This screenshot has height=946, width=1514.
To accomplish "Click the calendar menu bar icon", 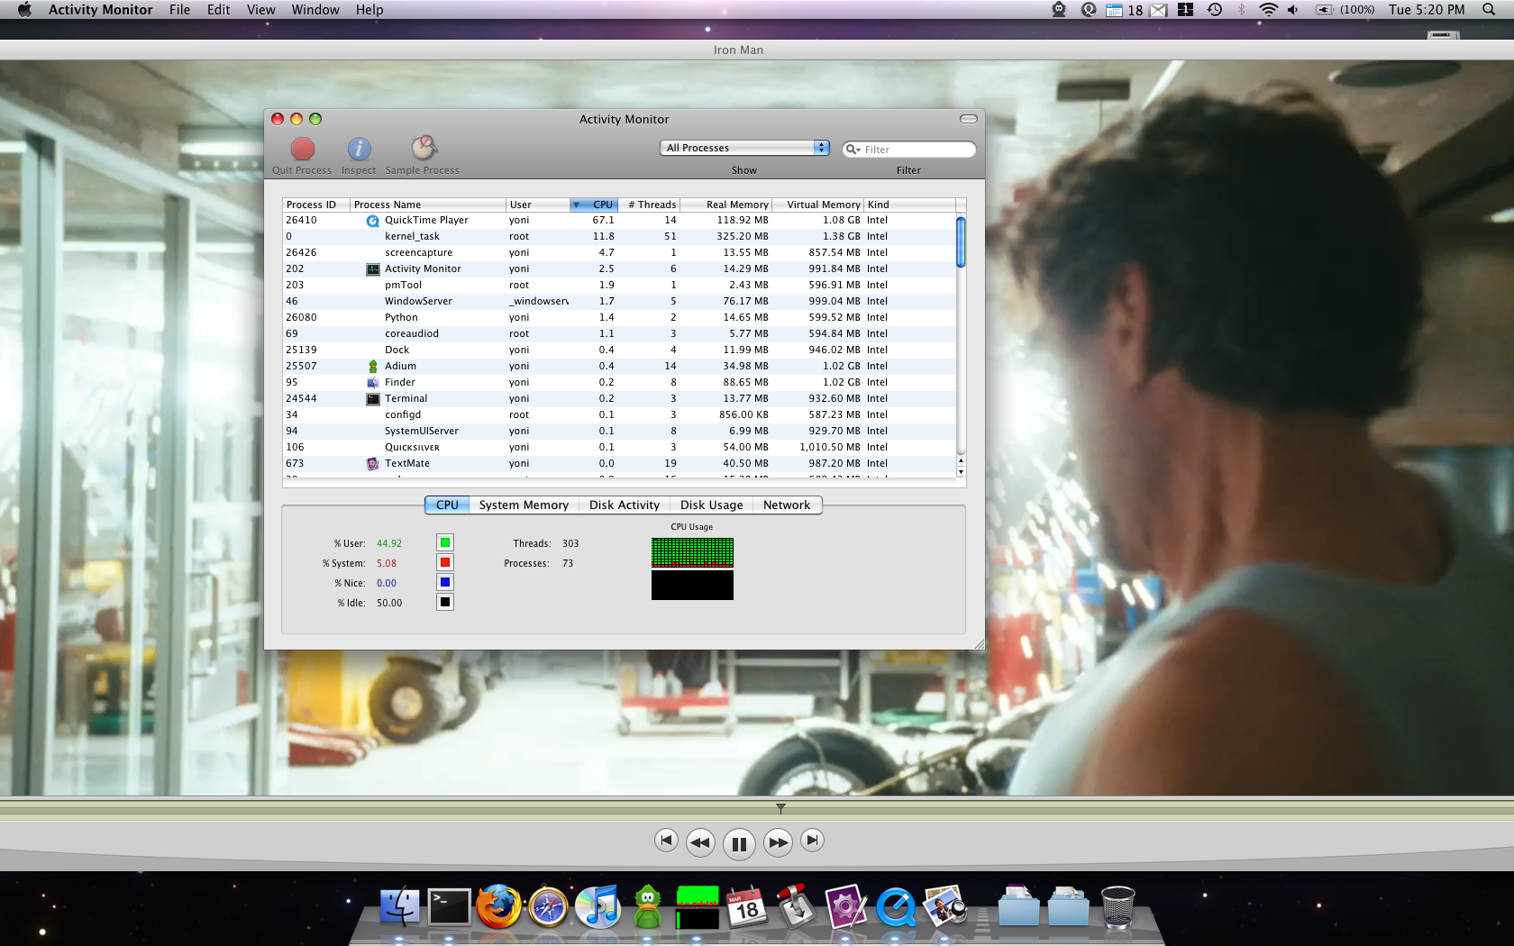I will [1115, 10].
